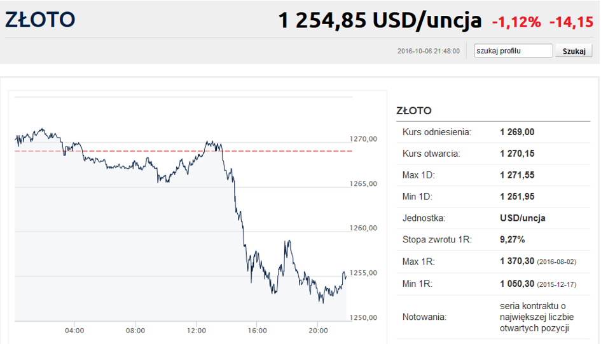601x344 pixels.
Task: Click the 1270,00 price axis label
Action: point(363,139)
